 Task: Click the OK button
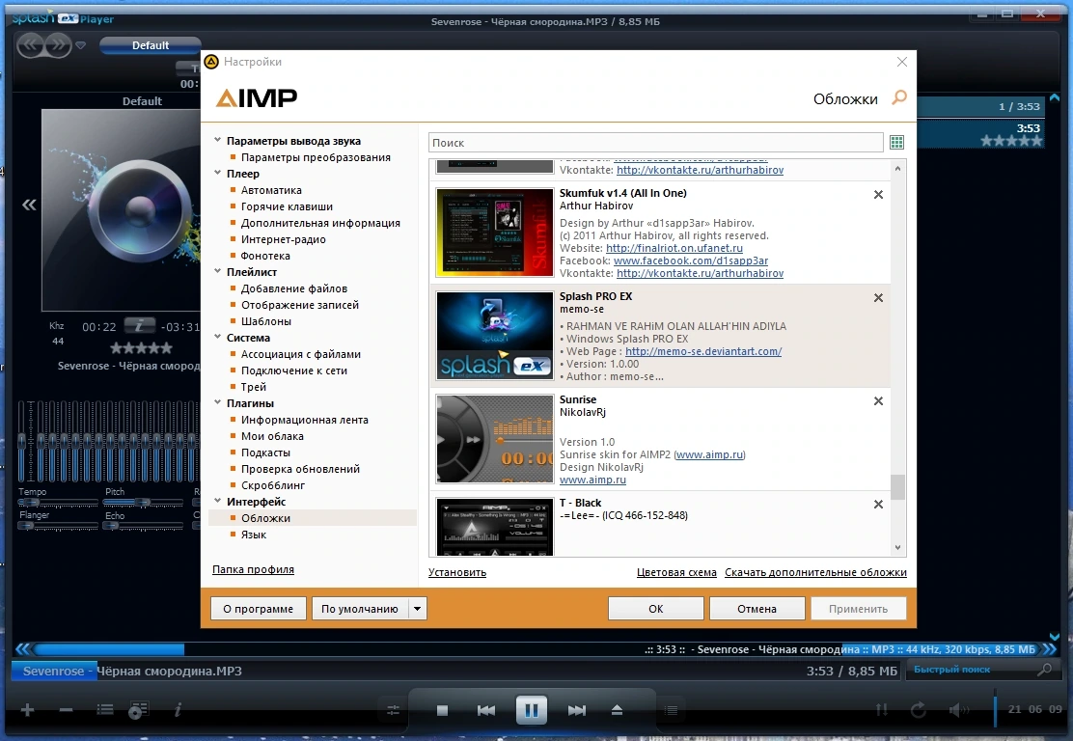click(655, 609)
